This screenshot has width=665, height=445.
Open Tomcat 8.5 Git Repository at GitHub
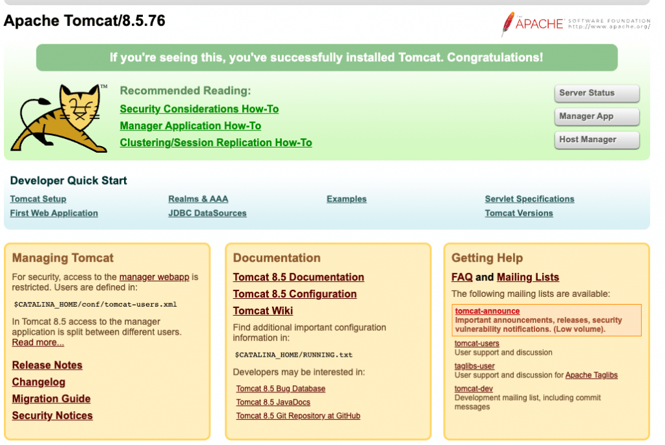click(298, 416)
